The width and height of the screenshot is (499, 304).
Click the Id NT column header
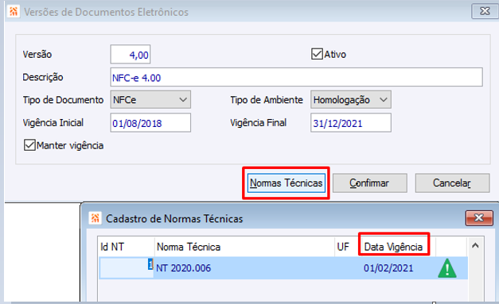(x=126, y=247)
